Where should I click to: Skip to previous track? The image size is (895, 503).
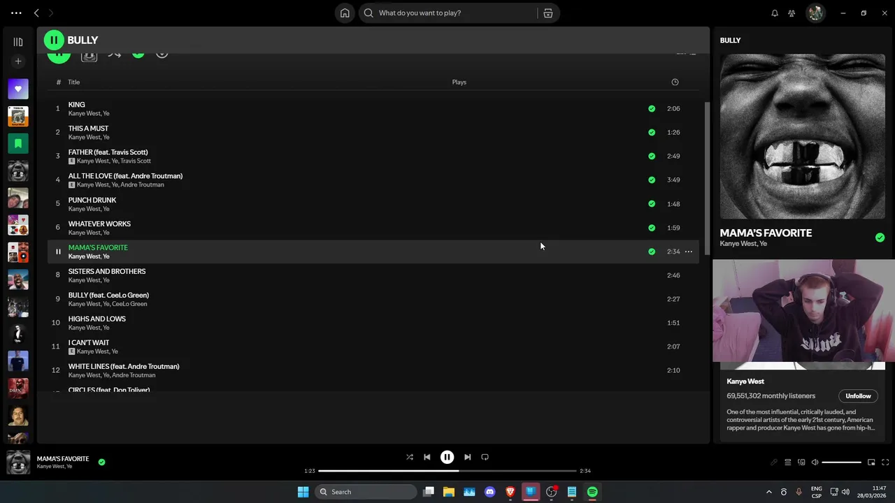click(x=427, y=457)
